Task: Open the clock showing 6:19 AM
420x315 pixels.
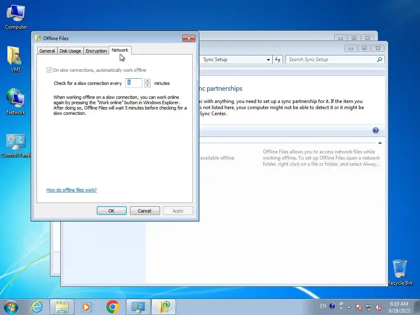Action: tap(399, 307)
